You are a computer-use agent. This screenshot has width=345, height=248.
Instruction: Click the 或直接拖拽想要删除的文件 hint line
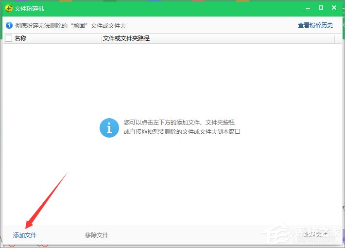tap(182, 132)
